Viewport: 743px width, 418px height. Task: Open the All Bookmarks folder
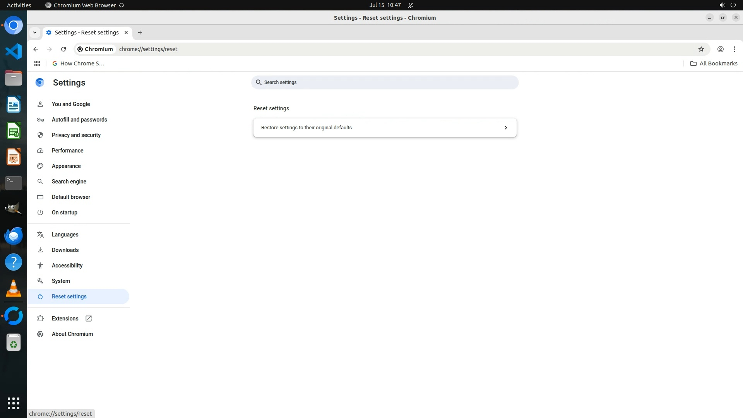[714, 63]
